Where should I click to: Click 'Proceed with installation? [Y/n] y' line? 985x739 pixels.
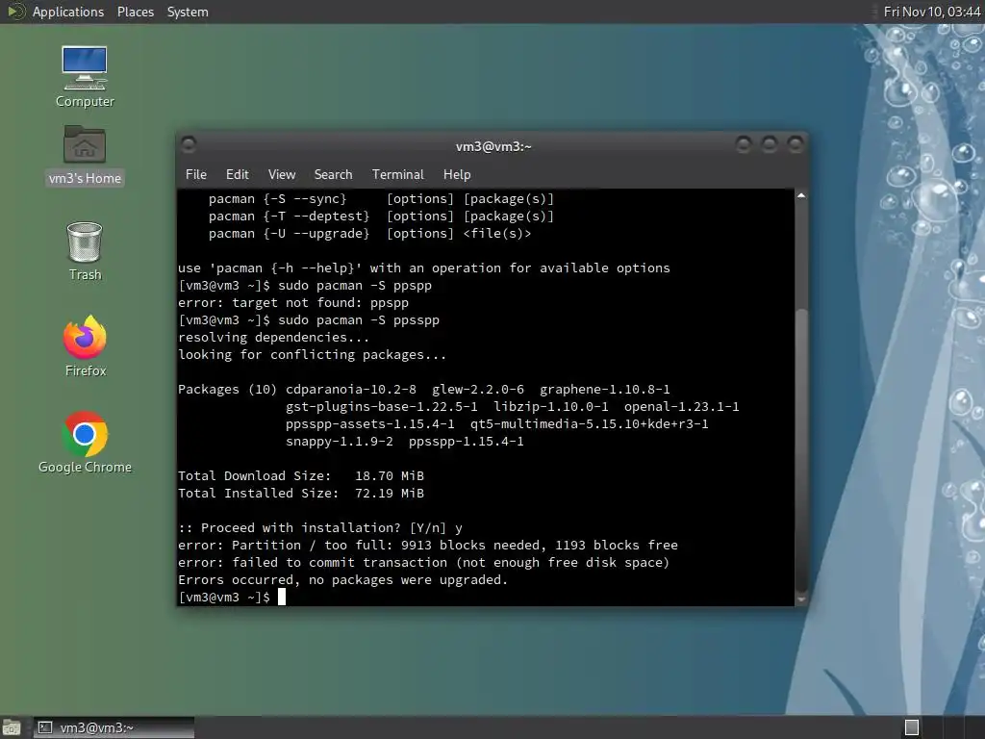click(x=320, y=528)
